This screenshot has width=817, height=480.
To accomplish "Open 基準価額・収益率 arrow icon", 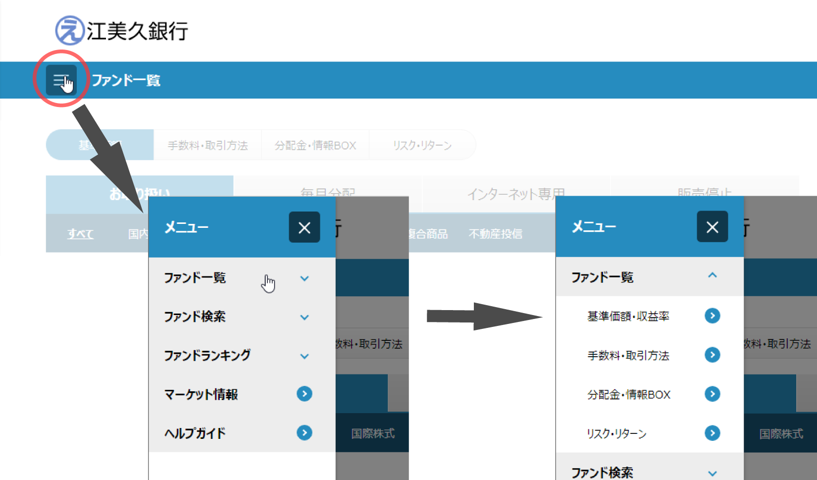I will pos(713,316).
